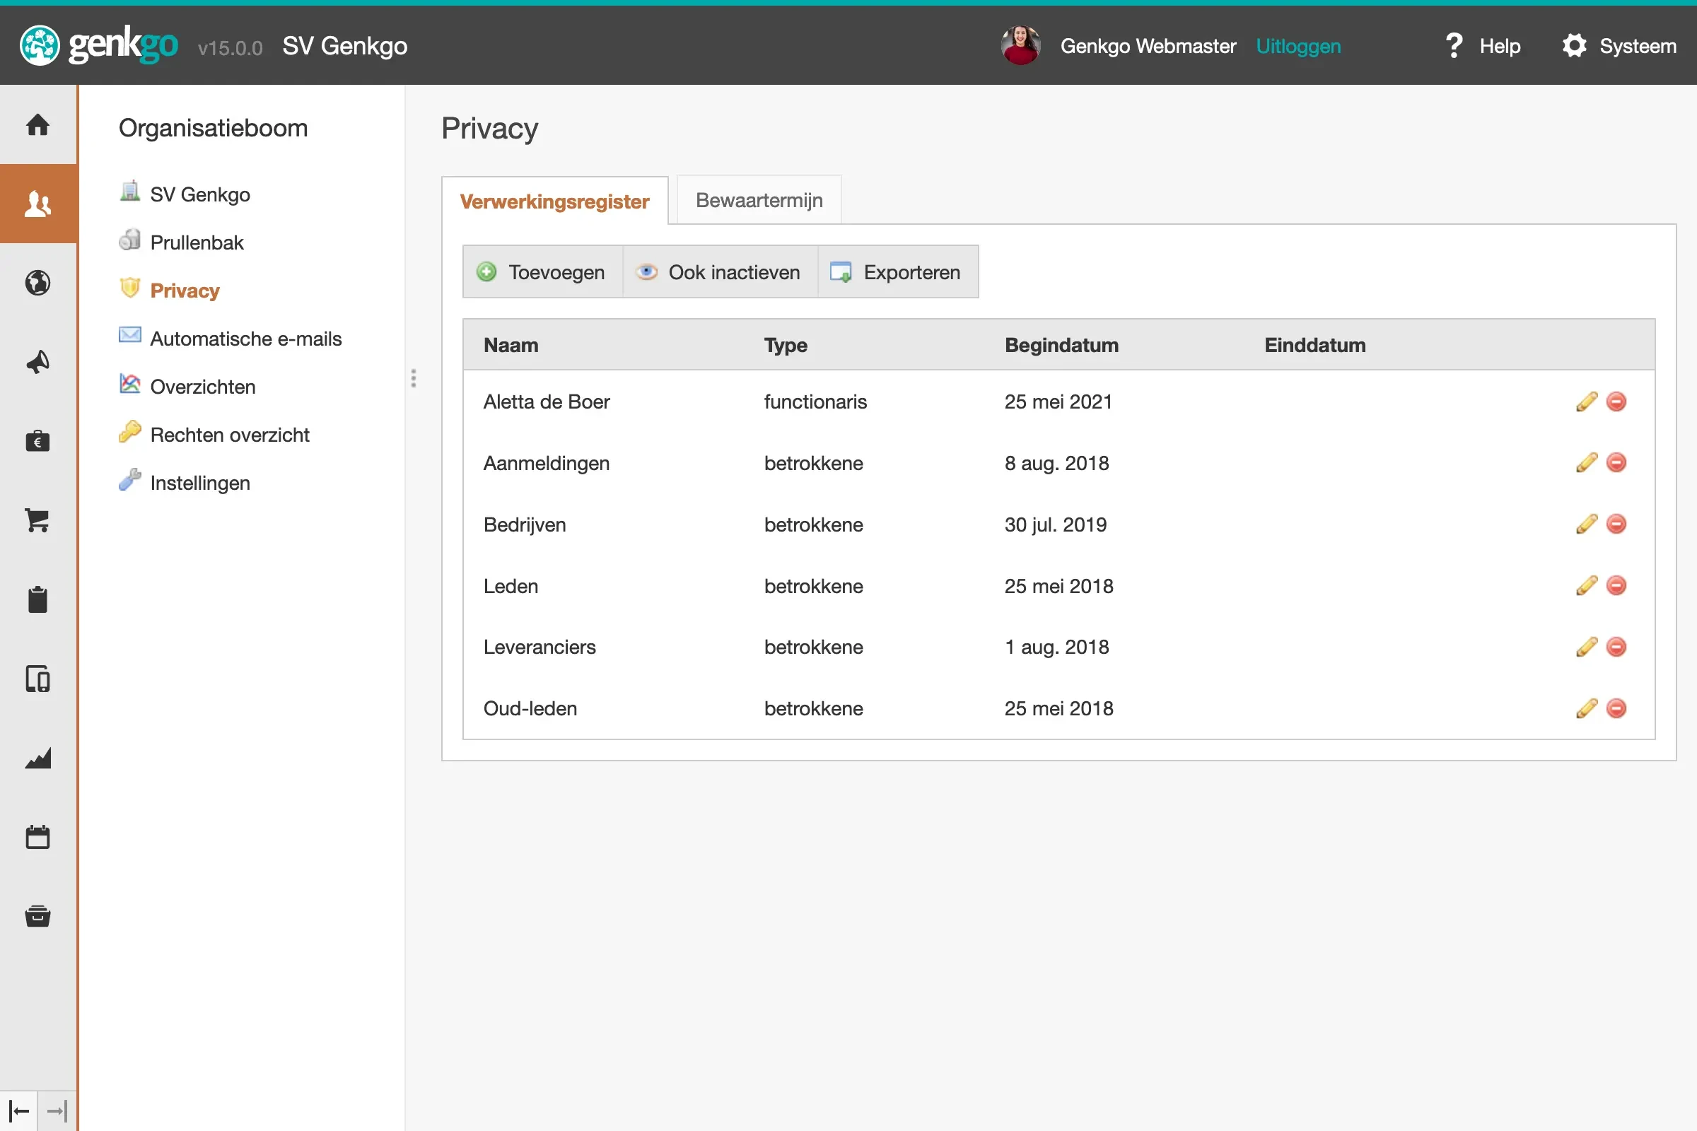Open Rechten overzicht in the tree
Viewport: 1697px width, 1131px height.
pos(228,435)
